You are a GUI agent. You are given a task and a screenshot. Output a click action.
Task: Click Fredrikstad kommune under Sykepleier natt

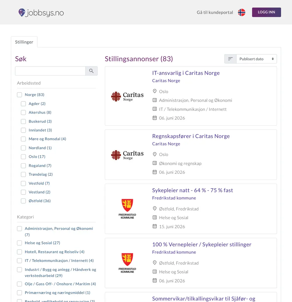point(174,198)
